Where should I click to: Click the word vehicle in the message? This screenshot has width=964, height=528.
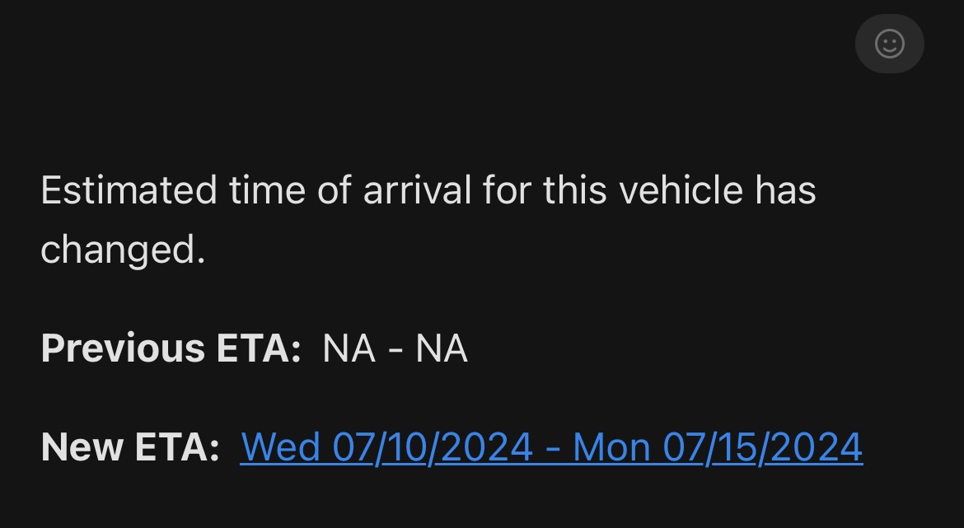[x=681, y=190]
